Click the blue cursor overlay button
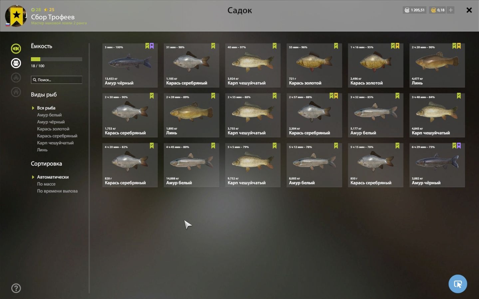Image resolution: width=479 pixels, height=299 pixels. click(458, 284)
